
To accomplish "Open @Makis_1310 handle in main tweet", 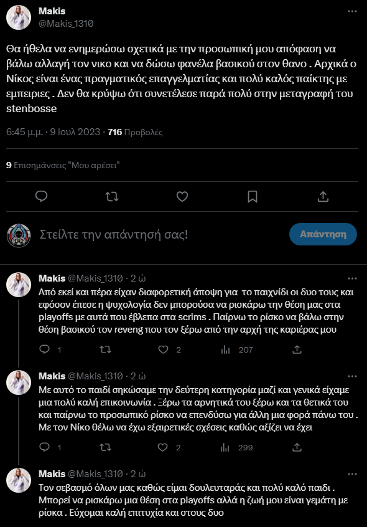I will [66, 24].
